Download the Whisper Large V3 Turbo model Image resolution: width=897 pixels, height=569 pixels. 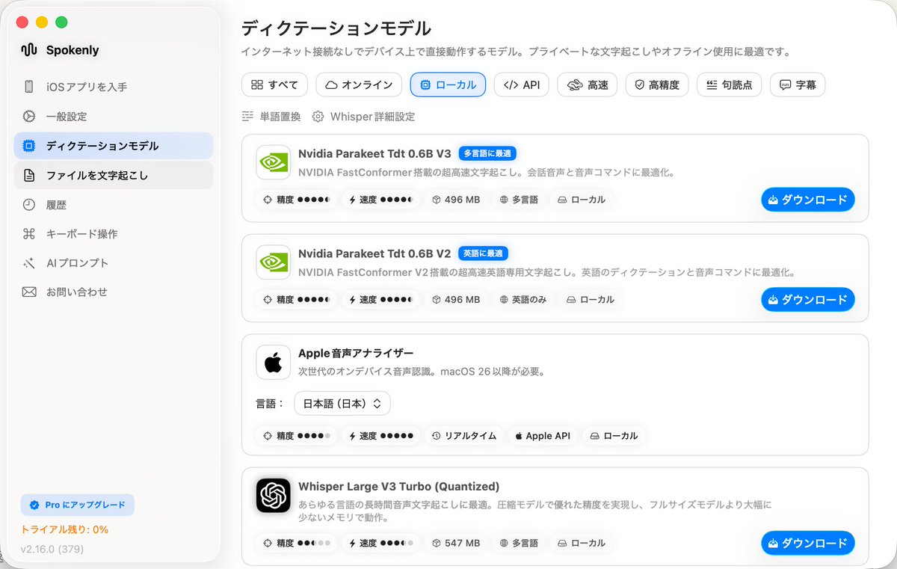coord(807,543)
